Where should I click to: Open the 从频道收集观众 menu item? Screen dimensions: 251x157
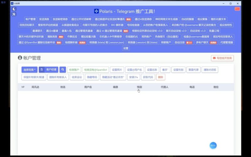click(x=70, y=25)
